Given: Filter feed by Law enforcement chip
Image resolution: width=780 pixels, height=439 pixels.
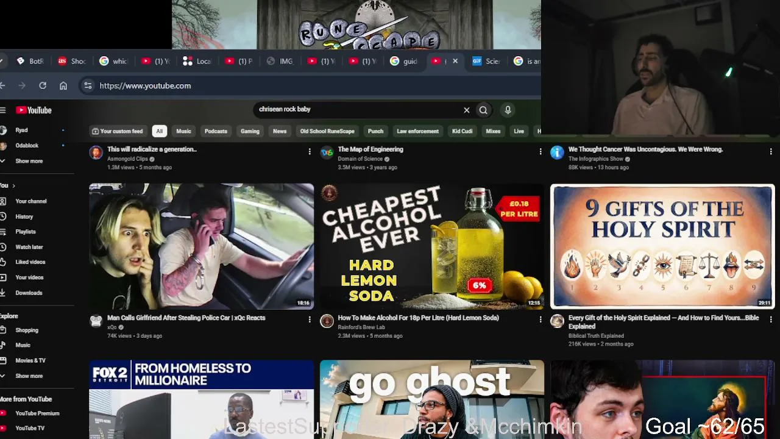Looking at the screenshot, I should tap(417, 131).
